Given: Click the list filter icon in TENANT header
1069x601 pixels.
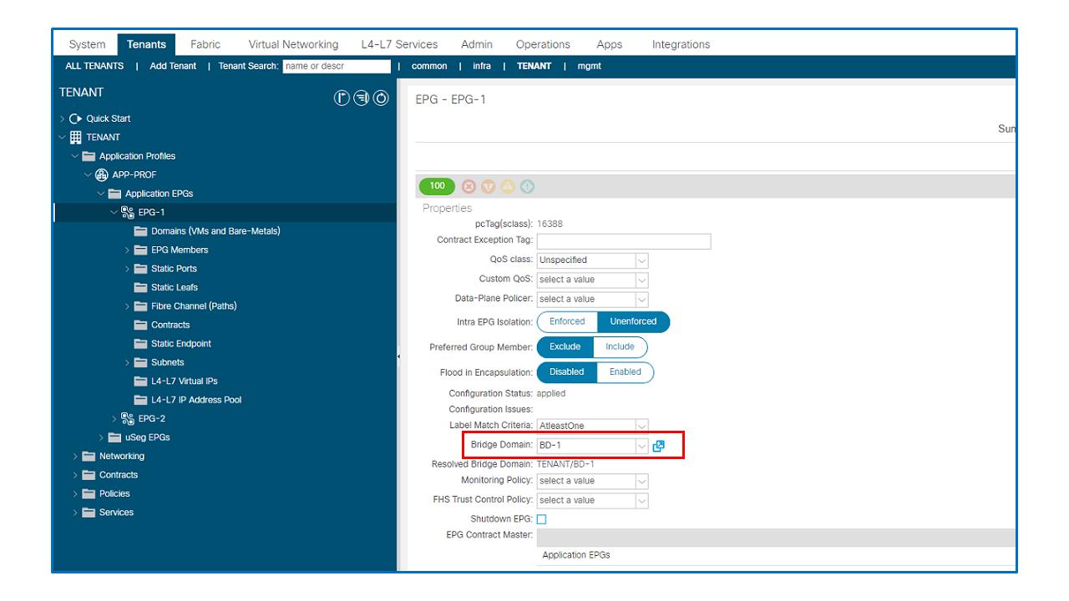Looking at the screenshot, I should coord(361,98).
